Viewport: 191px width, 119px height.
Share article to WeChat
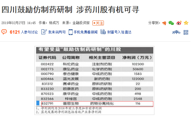[171, 23]
